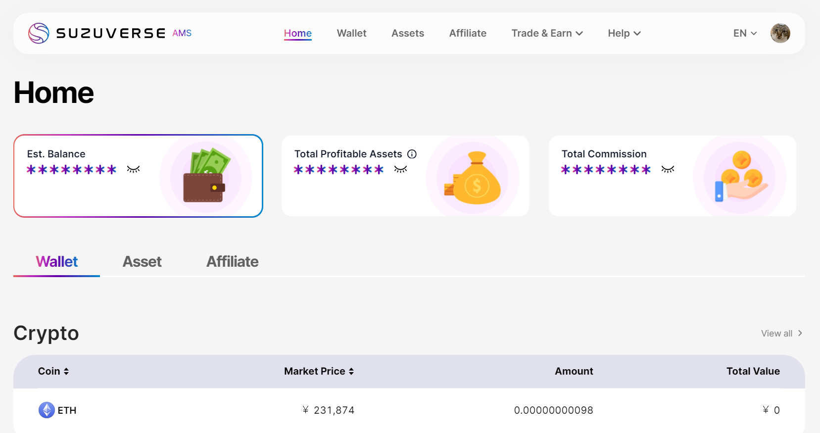Screen dimensions: 820x433
Task: Open the EN language selector
Action: [x=745, y=33]
